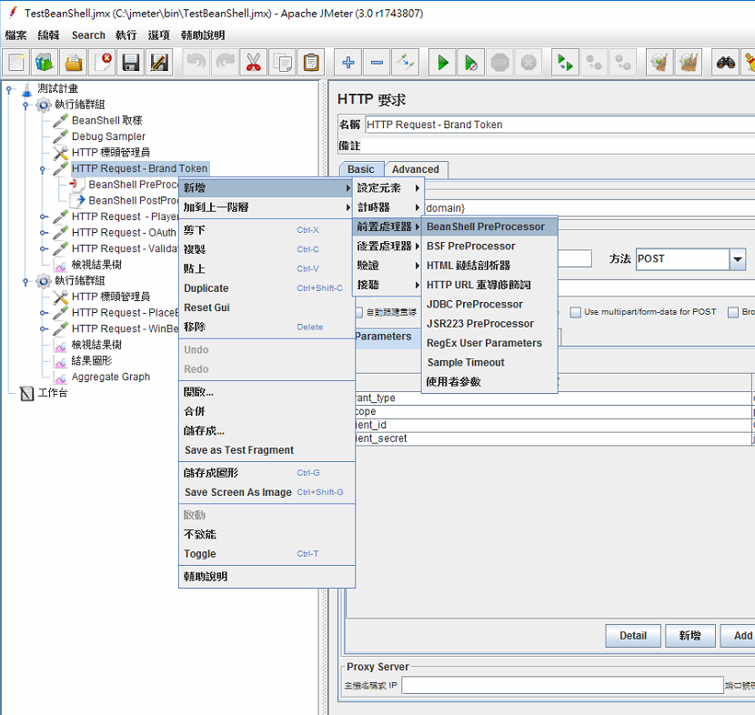Click the Copy toolbar icon
This screenshot has height=715, width=755.
point(282,63)
